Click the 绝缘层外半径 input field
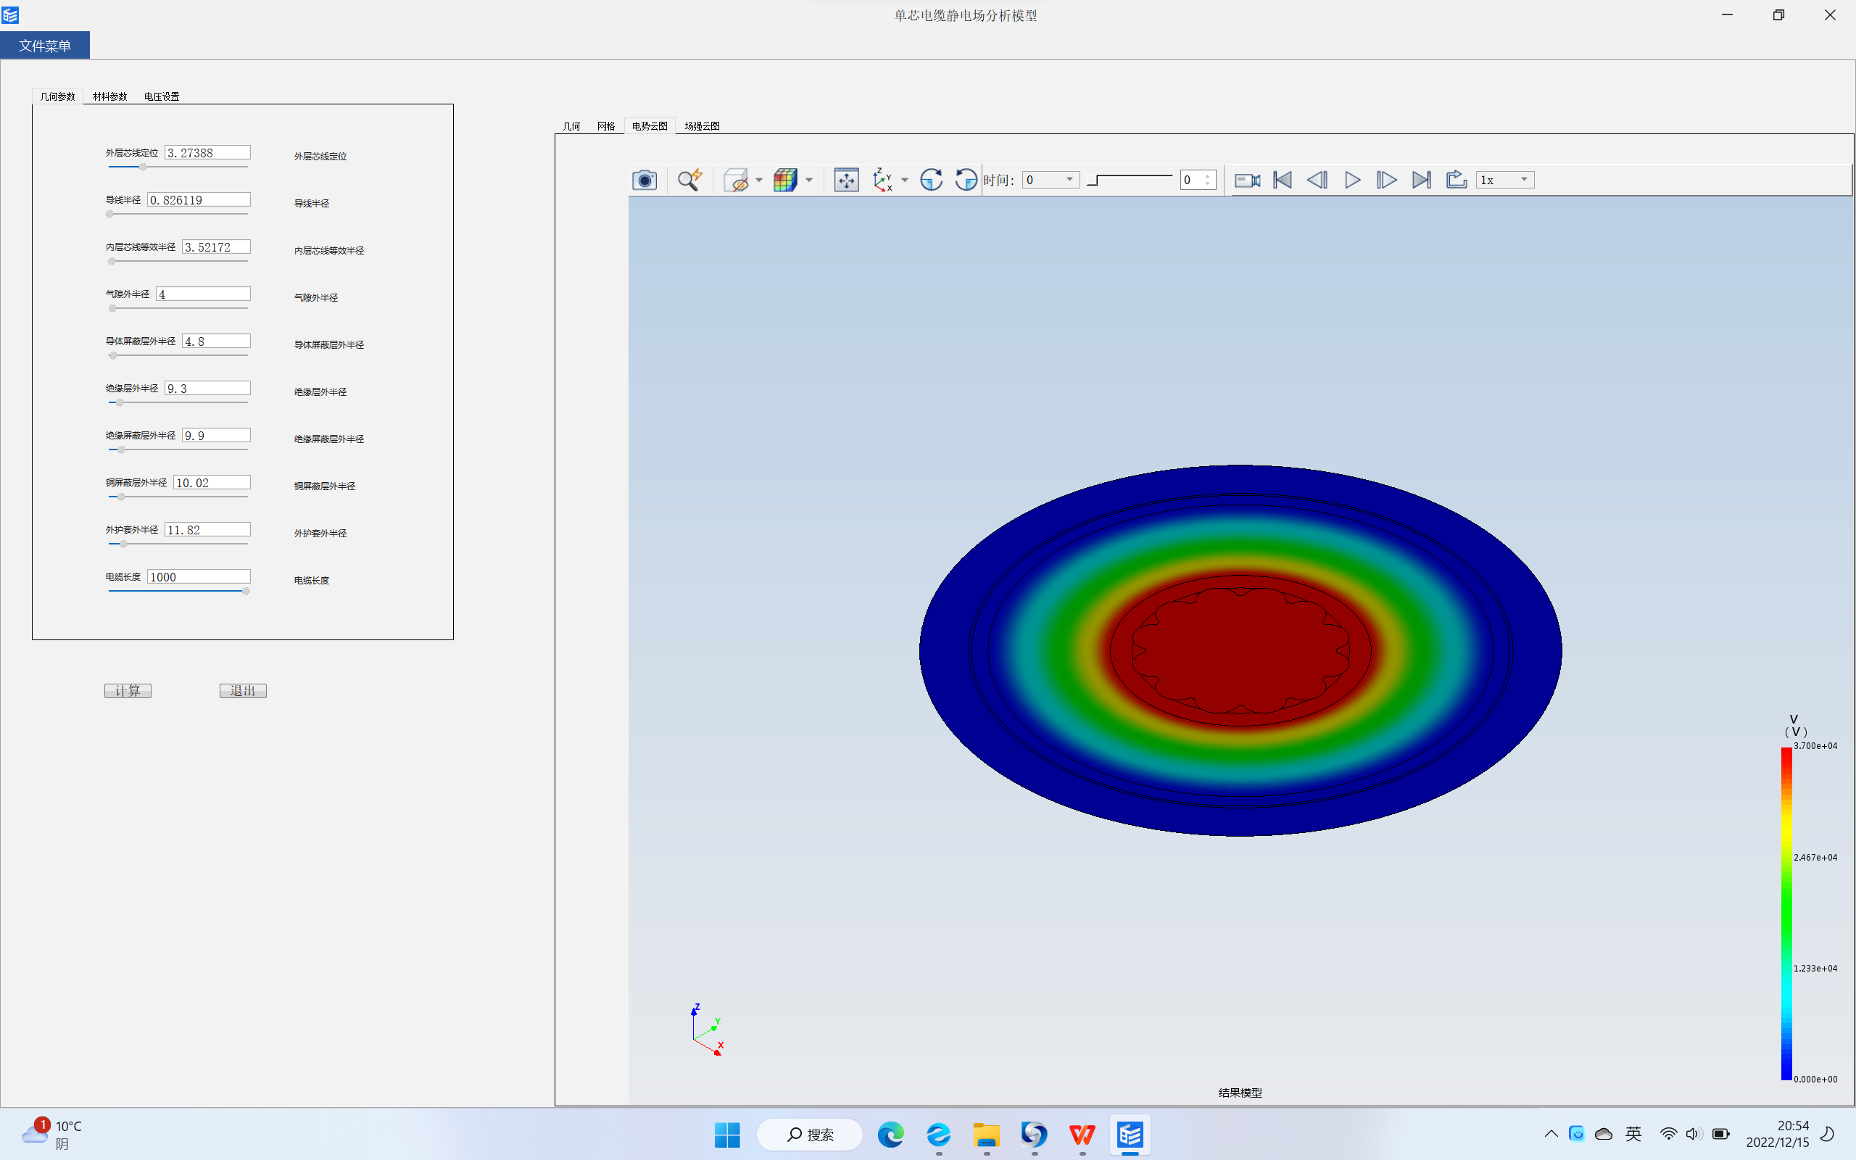Screen dimensions: 1856x1160 pos(207,388)
